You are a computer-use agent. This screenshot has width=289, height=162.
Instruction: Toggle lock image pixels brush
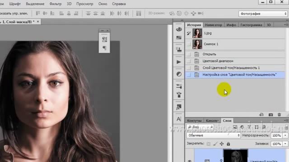coord(215,144)
